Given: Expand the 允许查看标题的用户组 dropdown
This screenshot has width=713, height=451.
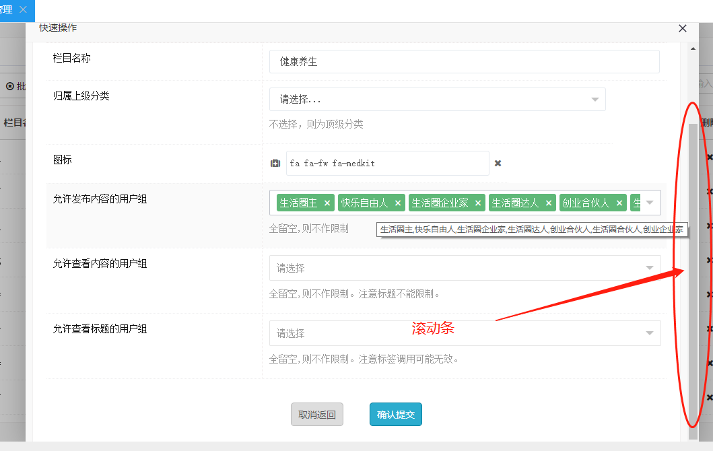Looking at the screenshot, I should coord(465,333).
